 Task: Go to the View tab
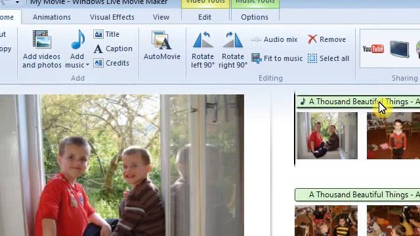click(x=161, y=17)
